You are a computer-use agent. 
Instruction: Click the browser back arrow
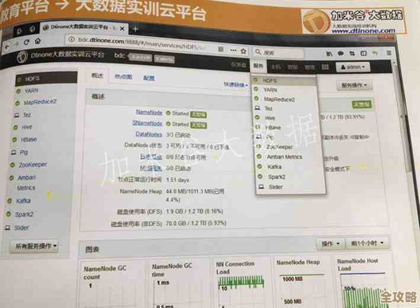7,47
